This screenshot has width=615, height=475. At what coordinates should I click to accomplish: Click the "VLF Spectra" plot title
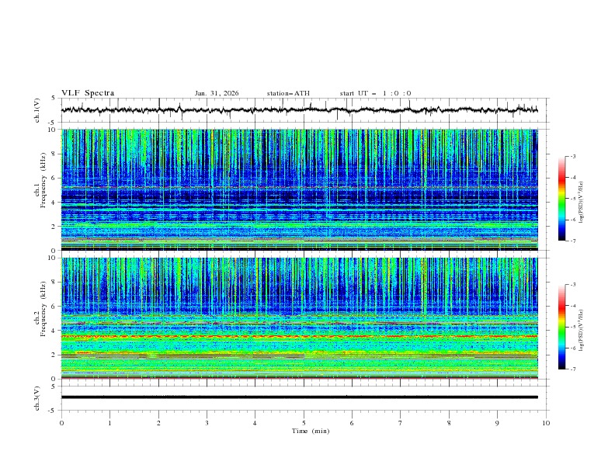click(88, 93)
